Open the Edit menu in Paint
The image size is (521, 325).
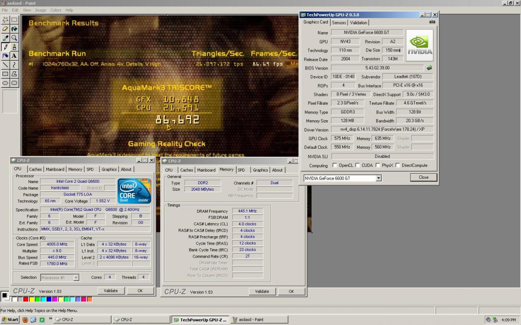pos(15,10)
